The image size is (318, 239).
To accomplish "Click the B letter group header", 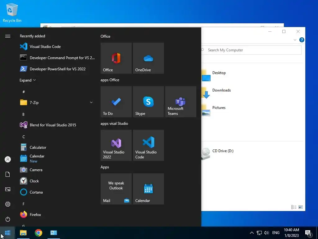I will tap(24, 115).
